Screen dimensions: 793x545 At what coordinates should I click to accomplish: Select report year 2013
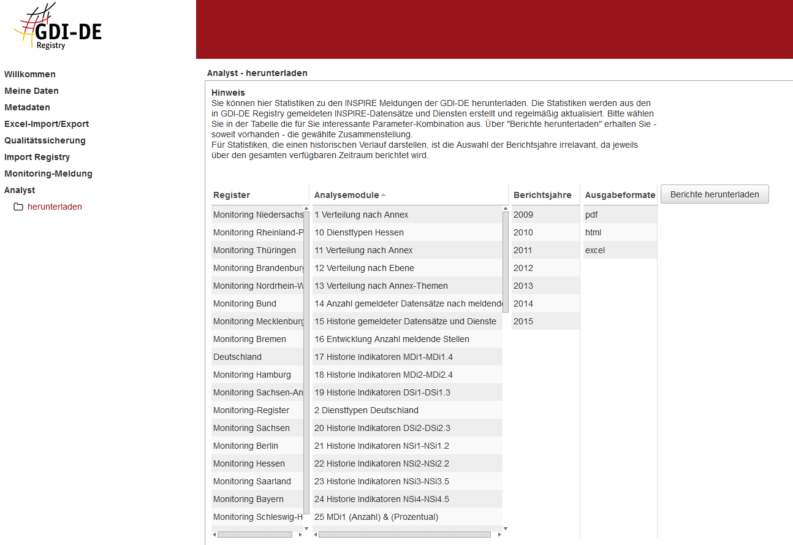(523, 286)
